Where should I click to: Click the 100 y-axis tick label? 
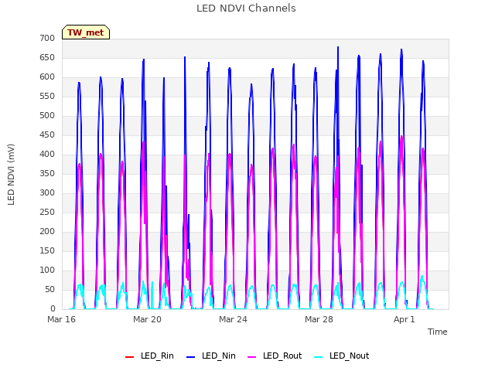click(47, 270)
